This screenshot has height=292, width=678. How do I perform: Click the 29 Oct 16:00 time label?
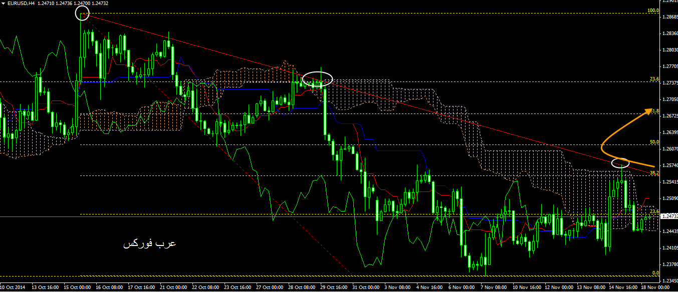(334, 288)
